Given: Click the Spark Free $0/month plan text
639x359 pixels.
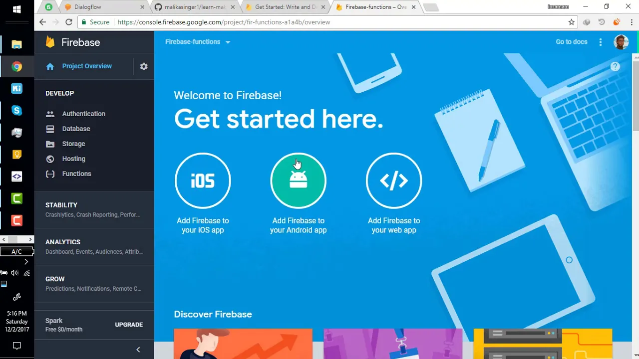Looking at the screenshot, I should click(x=64, y=325).
